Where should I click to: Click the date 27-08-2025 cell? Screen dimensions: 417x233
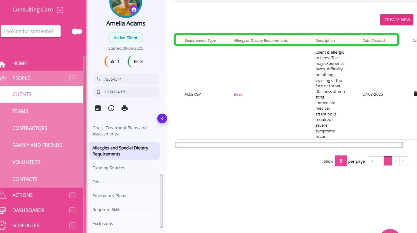click(x=373, y=94)
